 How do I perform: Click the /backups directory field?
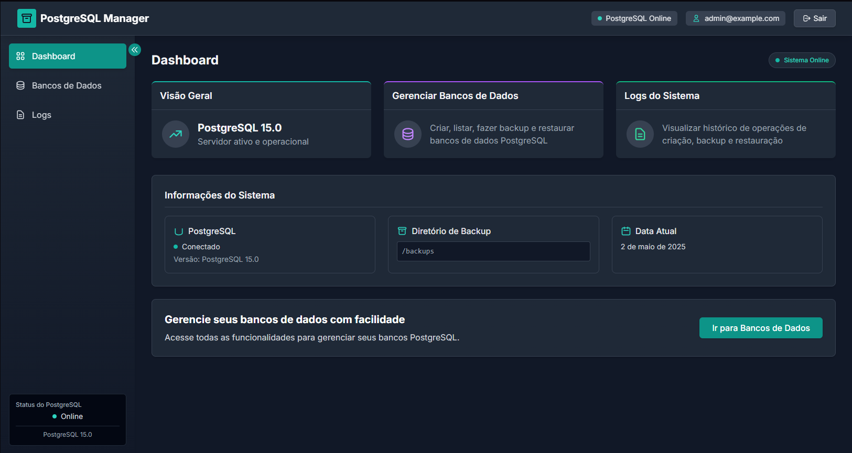(x=493, y=251)
